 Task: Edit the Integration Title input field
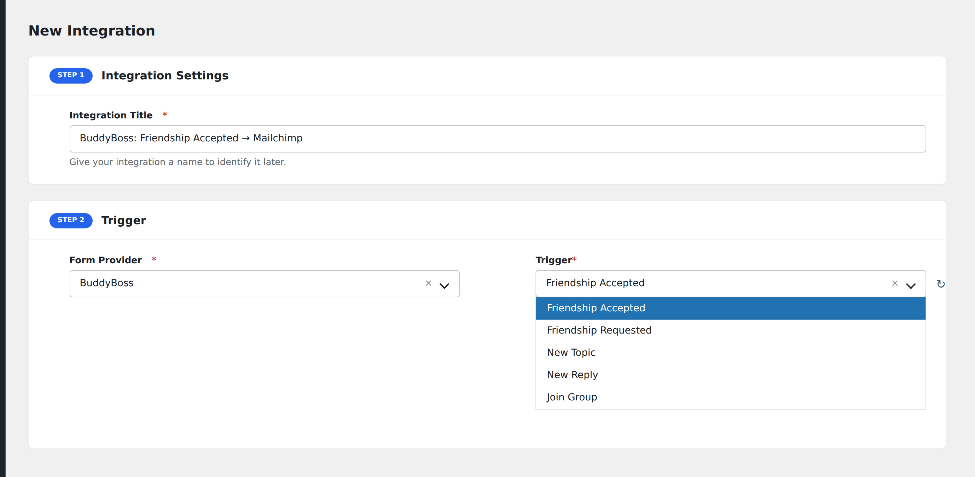pyautogui.click(x=498, y=139)
